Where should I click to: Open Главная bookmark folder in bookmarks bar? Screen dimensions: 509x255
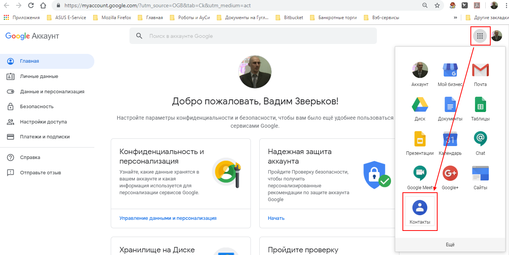pos(150,18)
